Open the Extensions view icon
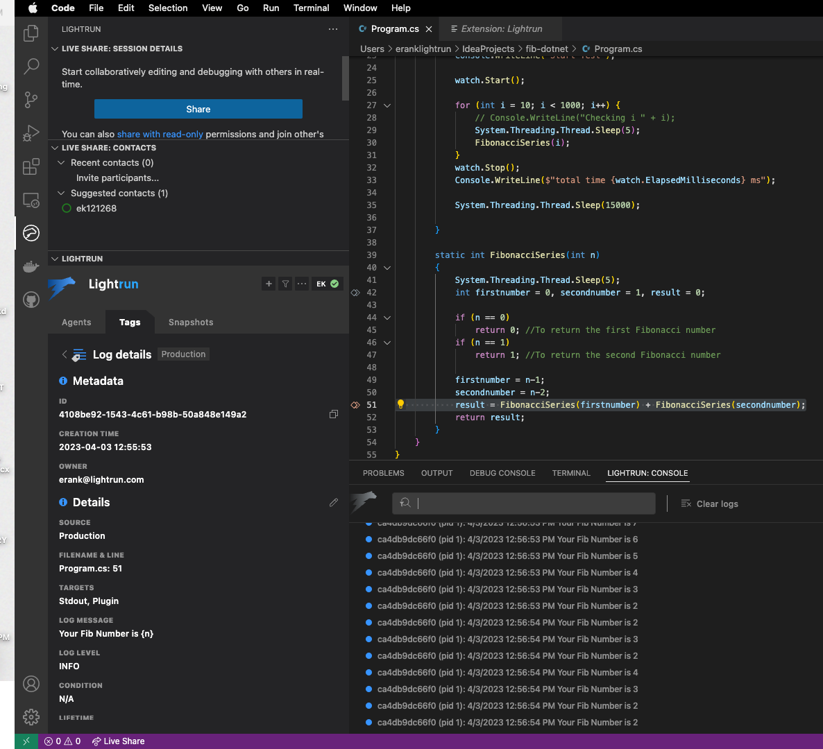 [31, 166]
